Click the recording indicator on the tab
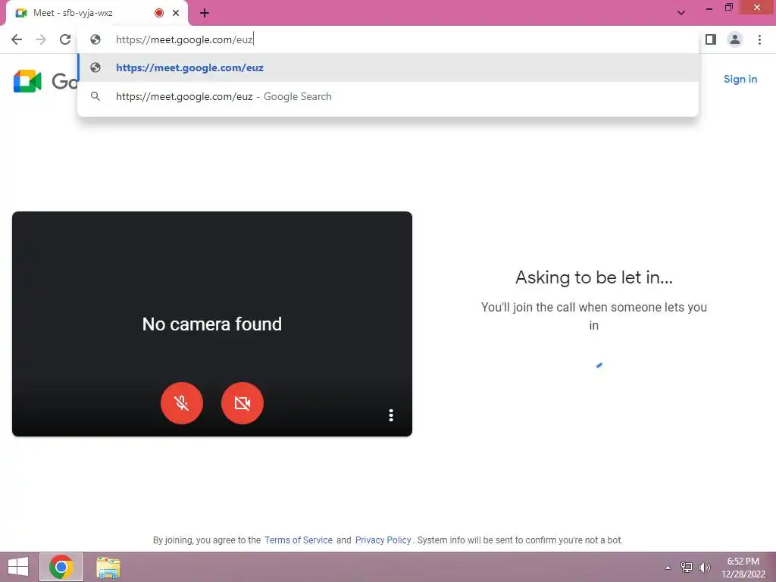 (159, 13)
